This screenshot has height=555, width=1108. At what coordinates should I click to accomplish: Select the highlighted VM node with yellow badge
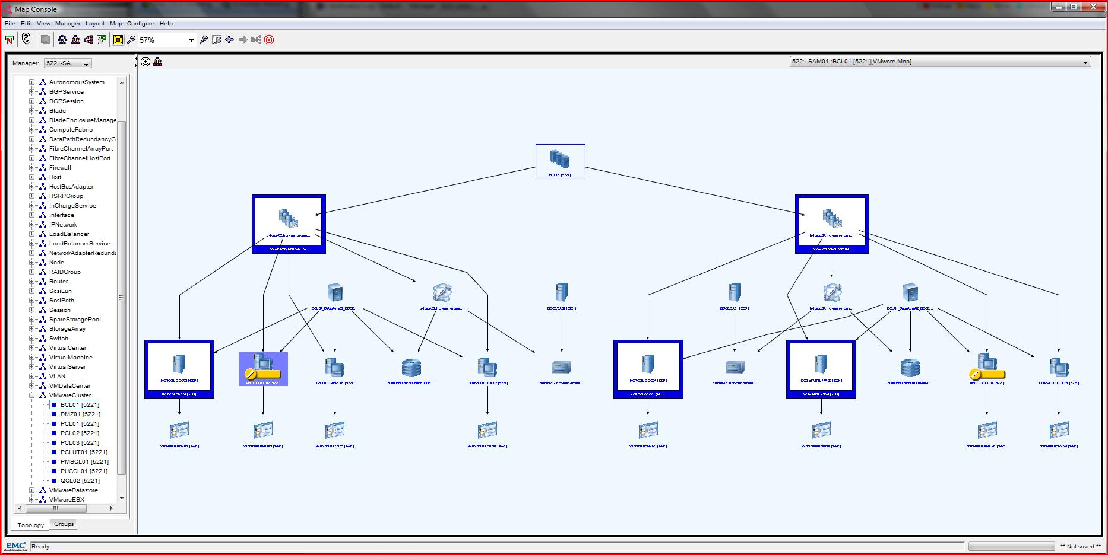(263, 368)
